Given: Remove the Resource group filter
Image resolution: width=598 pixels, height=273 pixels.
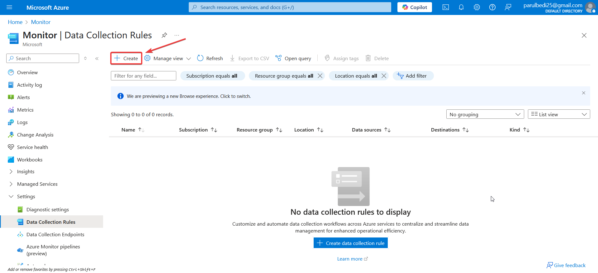Looking at the screenshot, I should [x=320, y=76].
